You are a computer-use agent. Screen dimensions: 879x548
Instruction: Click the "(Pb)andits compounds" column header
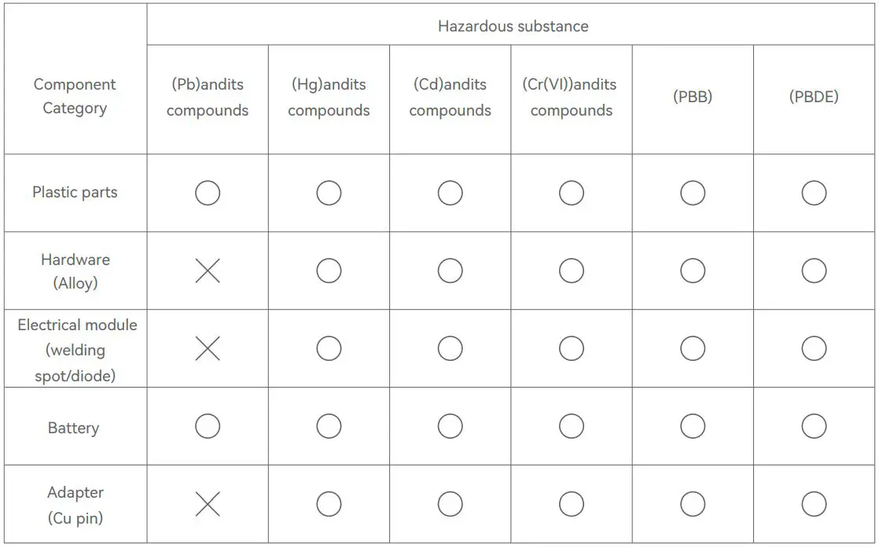point(208,97)
